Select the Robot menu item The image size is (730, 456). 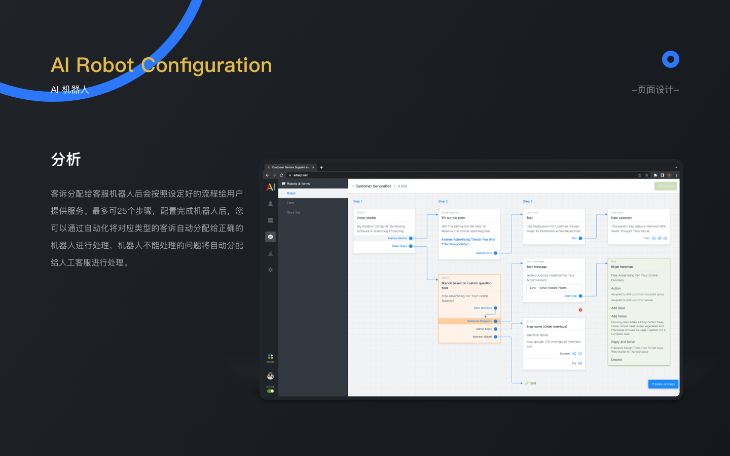313,194
